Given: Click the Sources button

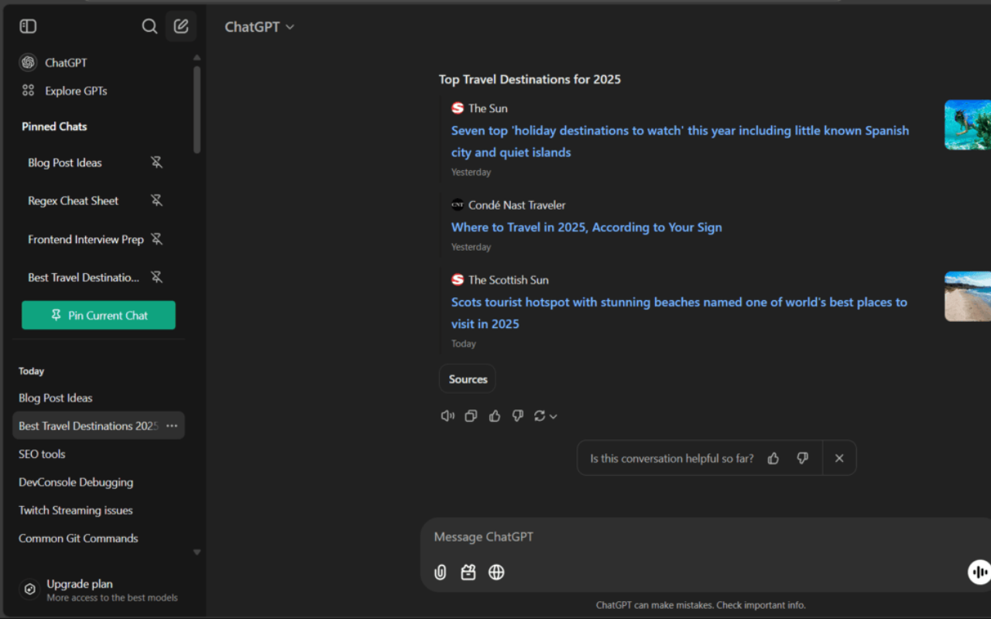Looking at the screenshot, I should [468, 379].
